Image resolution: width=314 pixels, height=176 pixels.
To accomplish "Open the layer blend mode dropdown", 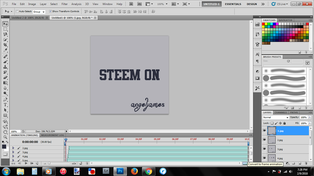I will click(276, 117).
